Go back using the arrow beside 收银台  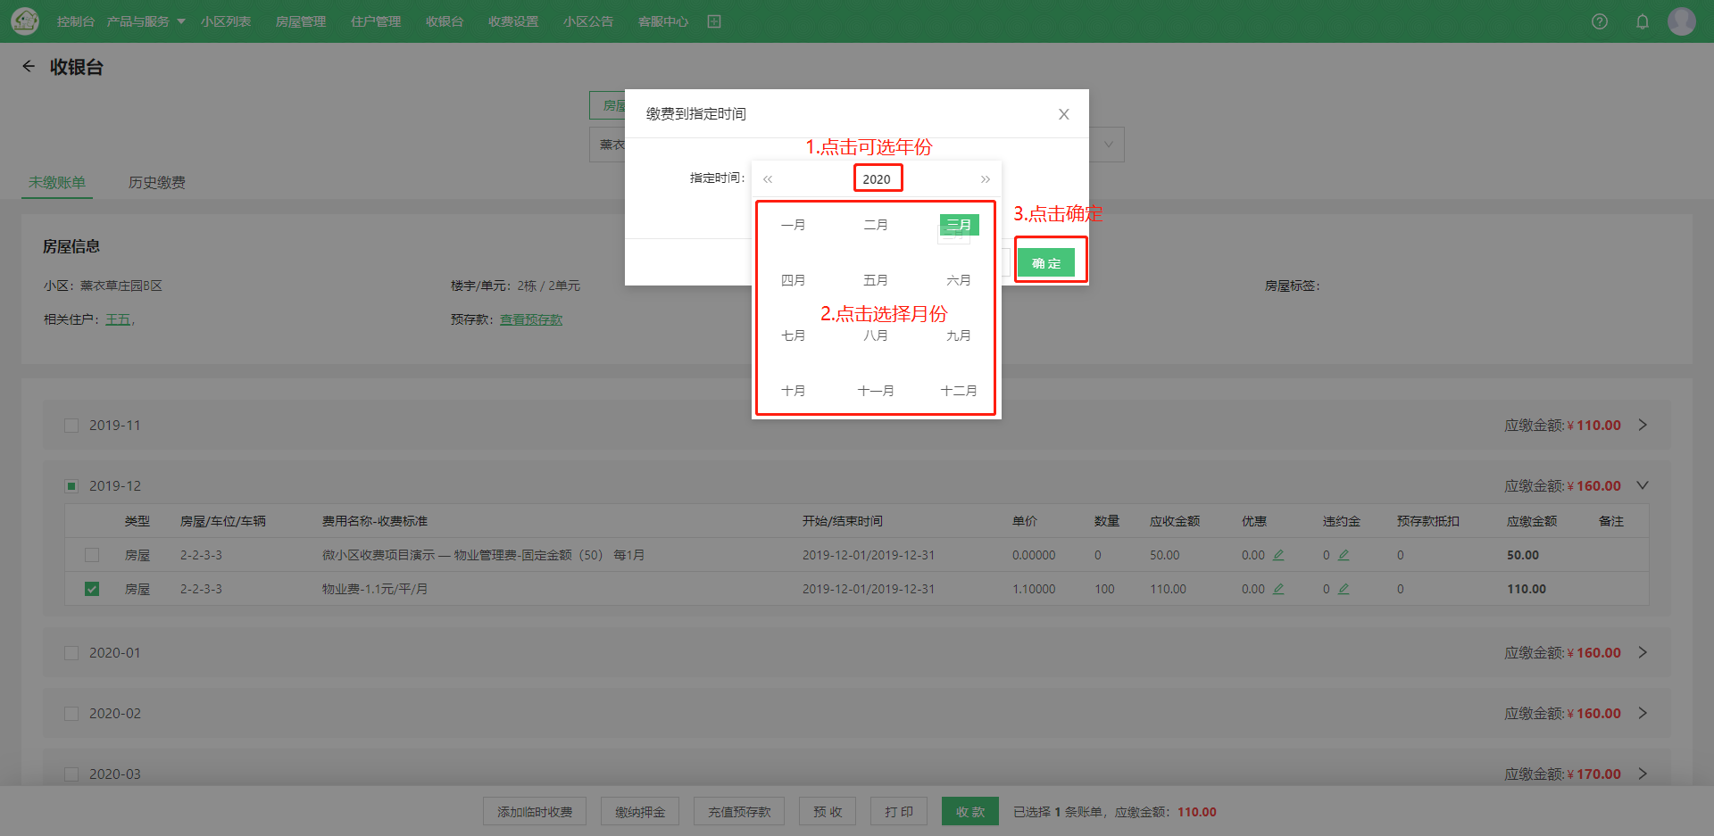point(29,66)
